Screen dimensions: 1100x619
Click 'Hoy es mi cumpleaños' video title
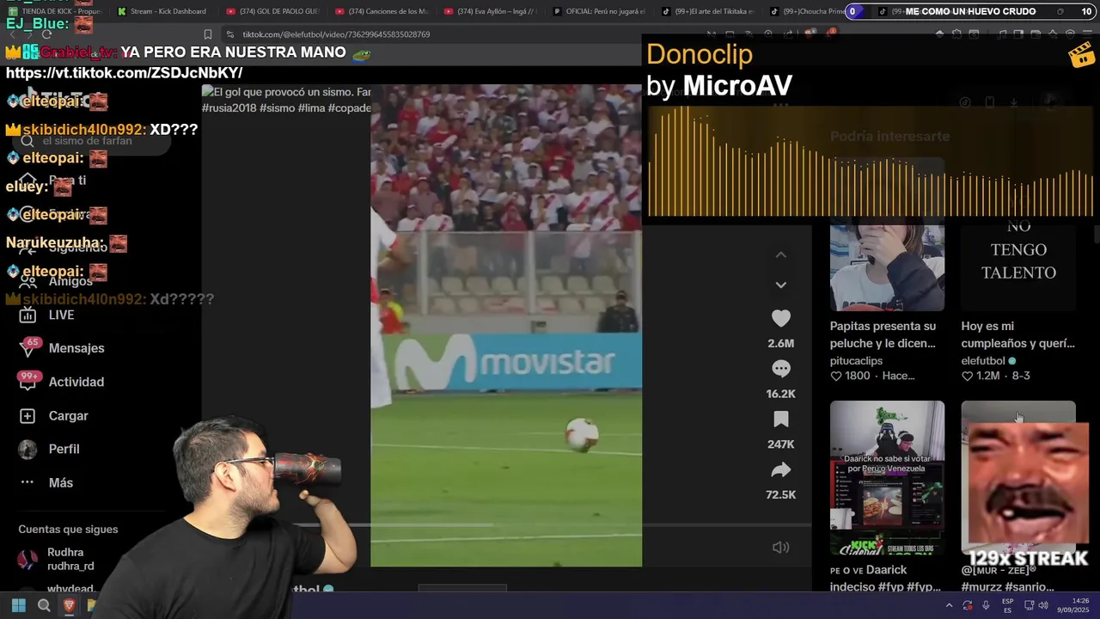(1018, 334)
